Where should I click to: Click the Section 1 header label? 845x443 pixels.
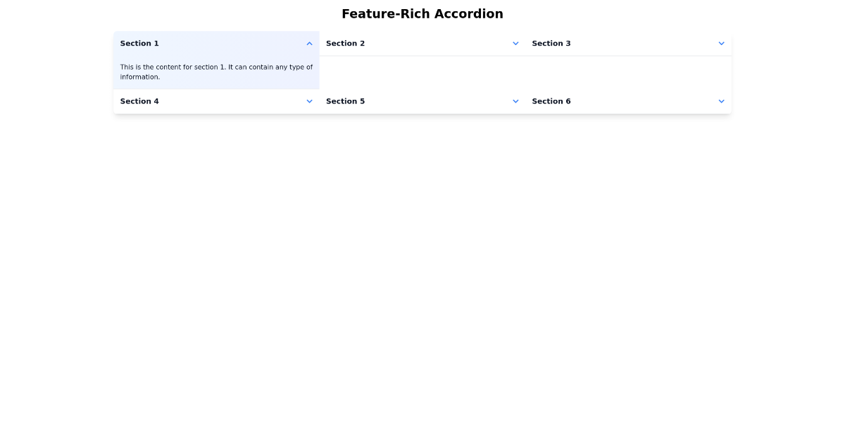coord(139,43)
